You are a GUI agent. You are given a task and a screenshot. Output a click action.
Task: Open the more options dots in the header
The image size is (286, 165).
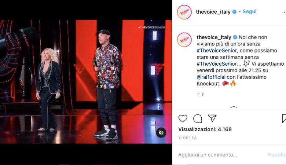[x=285, y=12]
